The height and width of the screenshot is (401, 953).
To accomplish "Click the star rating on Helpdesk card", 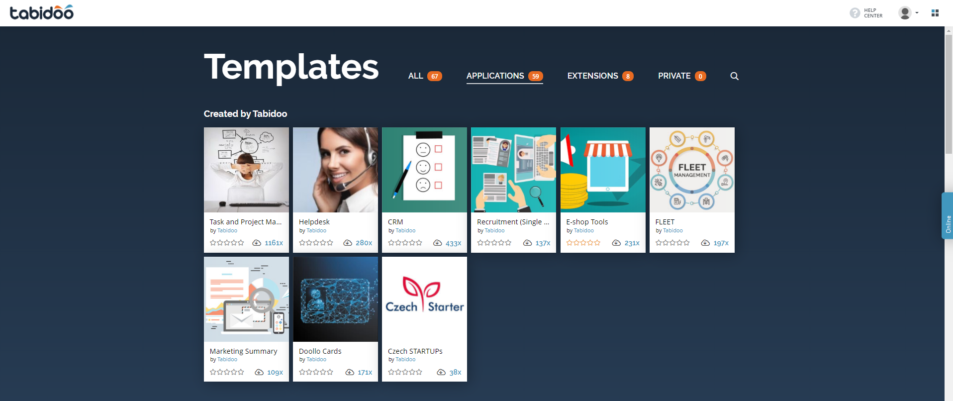I will click(316, 243).
